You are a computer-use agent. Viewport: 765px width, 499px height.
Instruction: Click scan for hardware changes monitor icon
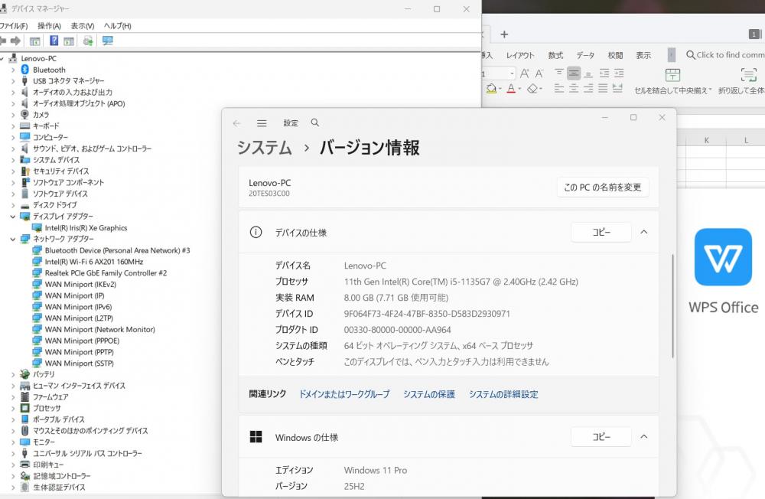click(107, 41)
